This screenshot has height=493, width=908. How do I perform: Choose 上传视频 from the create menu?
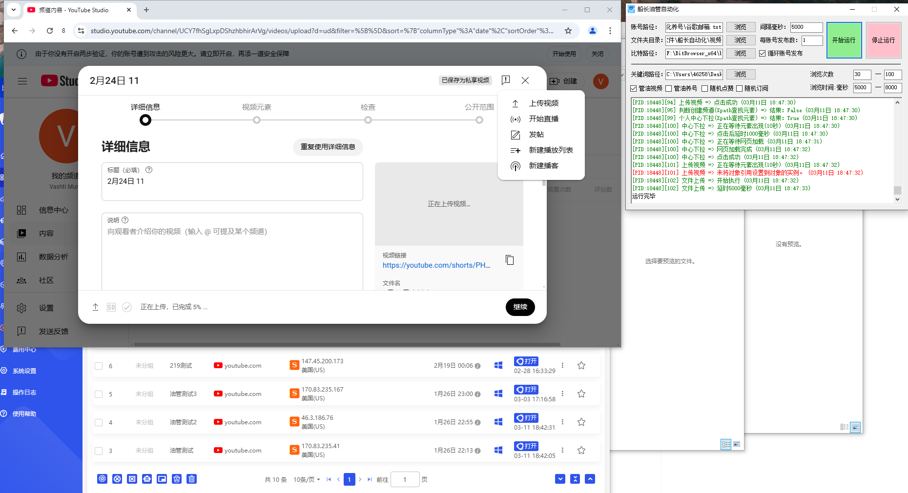(x=541, y=103)
